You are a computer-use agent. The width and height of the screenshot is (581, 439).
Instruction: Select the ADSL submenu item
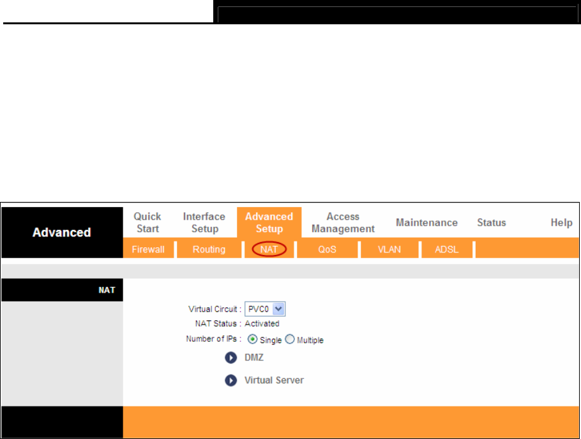pyautogui.click(x=446, y=249)
